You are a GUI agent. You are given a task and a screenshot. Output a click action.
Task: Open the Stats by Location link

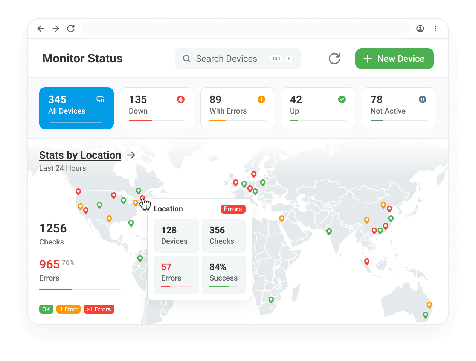point(80,155)
